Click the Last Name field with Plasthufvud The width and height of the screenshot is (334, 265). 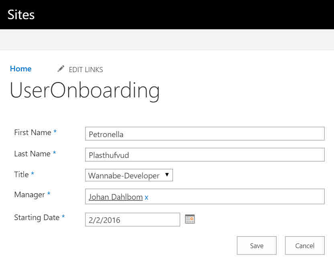pos(205,155)
